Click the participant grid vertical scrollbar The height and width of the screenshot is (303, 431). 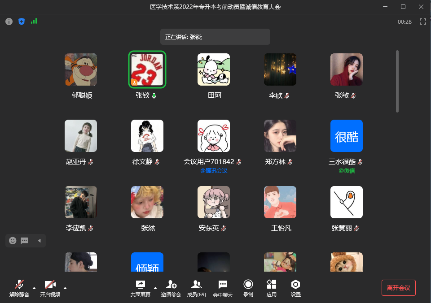tap(397, 81)
